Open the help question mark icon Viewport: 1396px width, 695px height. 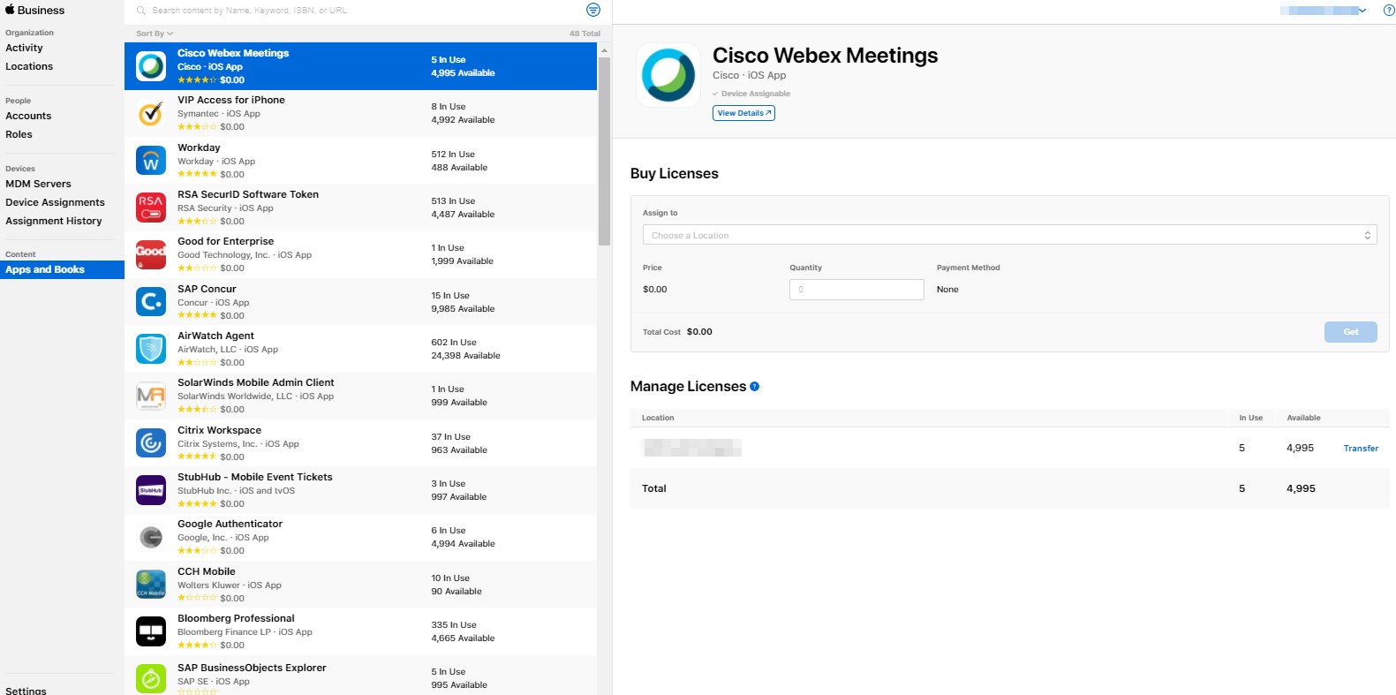pos(1388,11)
